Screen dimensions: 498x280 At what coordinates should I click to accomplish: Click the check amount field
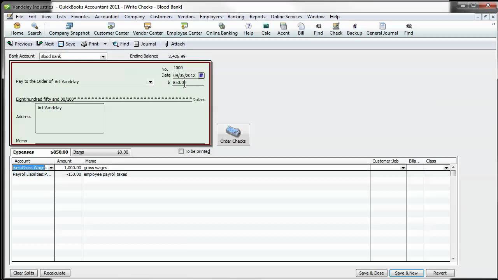coord(188,82)
